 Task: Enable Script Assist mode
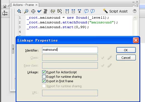(115, 11)
